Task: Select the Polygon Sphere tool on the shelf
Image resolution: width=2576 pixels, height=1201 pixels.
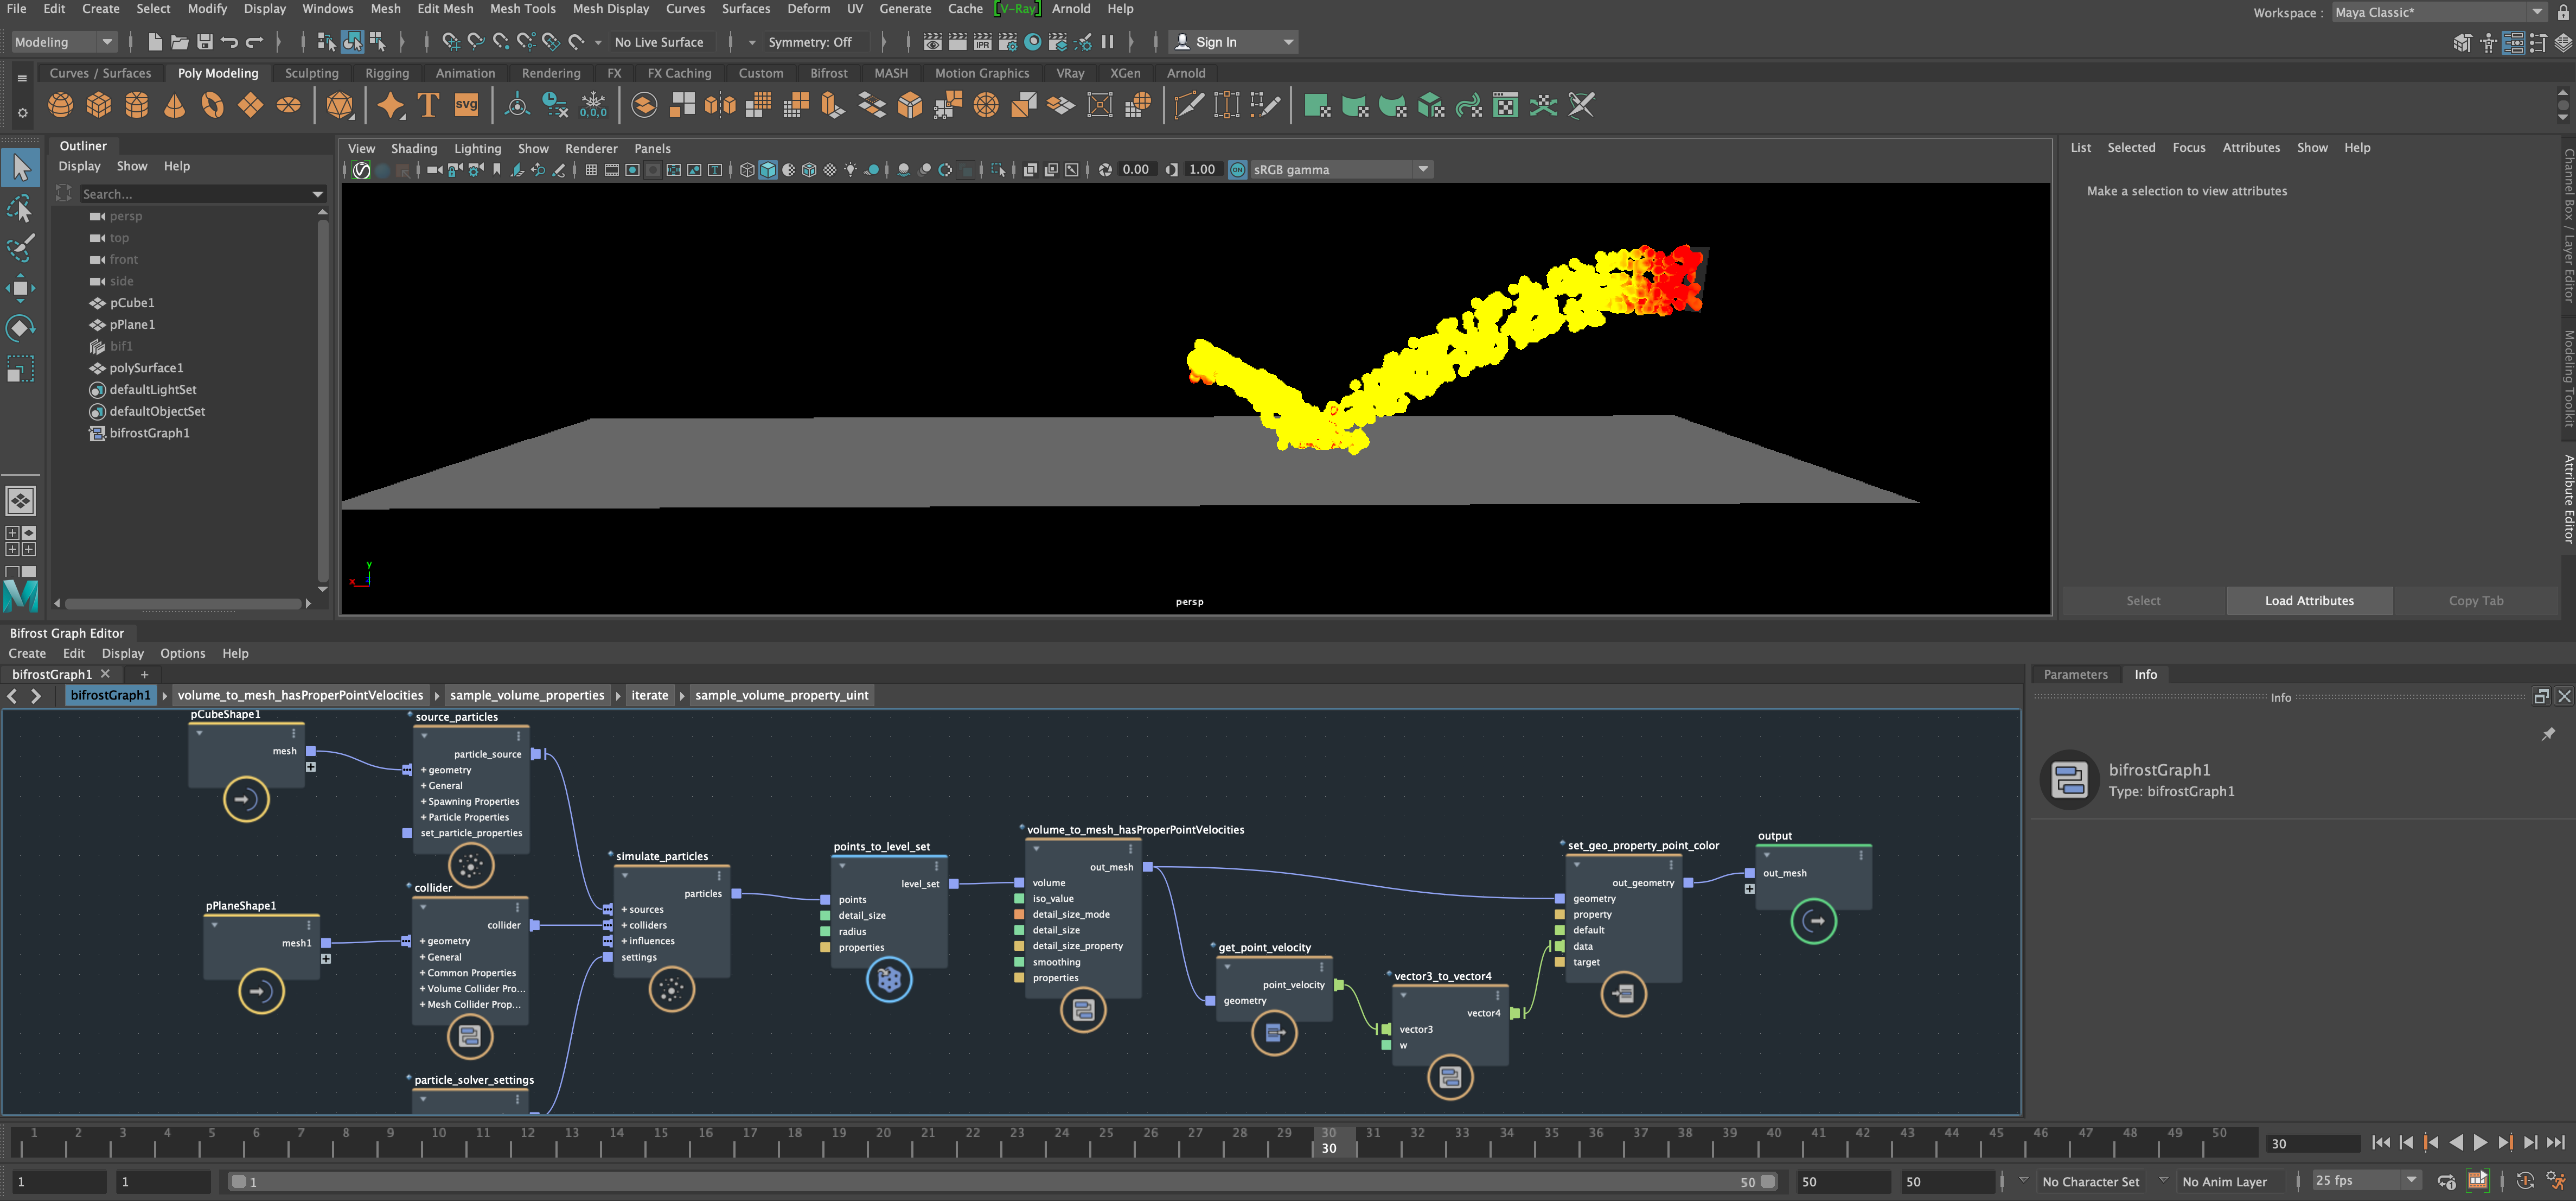Action: click(x=60, y=105)
